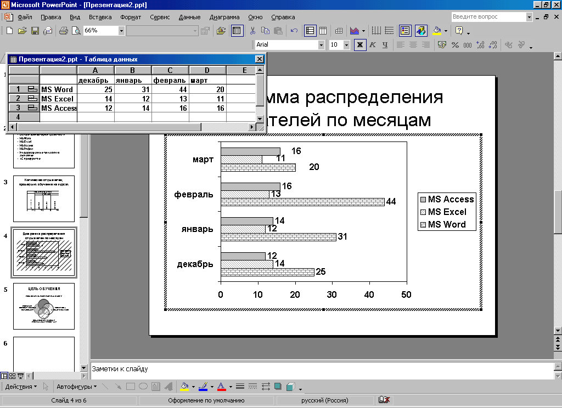Open Диаграмма menu
The height and width of the screenshot is (408, 562).
pos(224,17)
